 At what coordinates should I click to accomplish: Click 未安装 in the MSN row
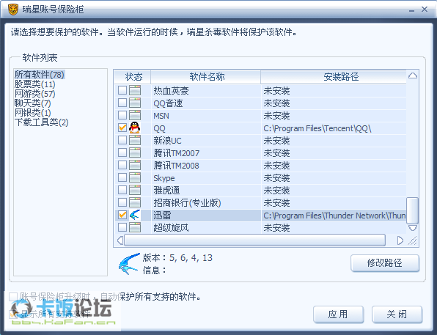click(276, 116)
